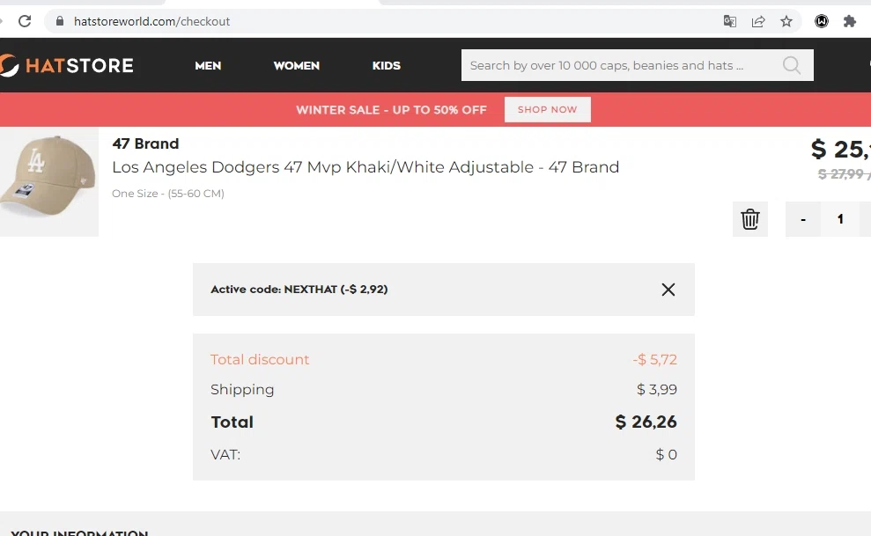Click the khaki Dodgers cap thumbnail
Screen dimensions: 871x536
[48, 183]
